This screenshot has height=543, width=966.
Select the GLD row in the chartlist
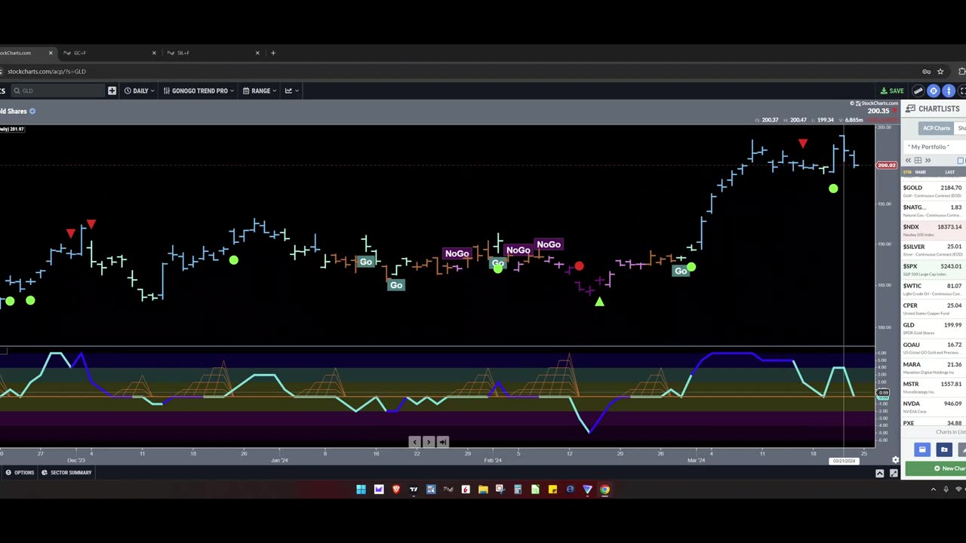(934, 328)
